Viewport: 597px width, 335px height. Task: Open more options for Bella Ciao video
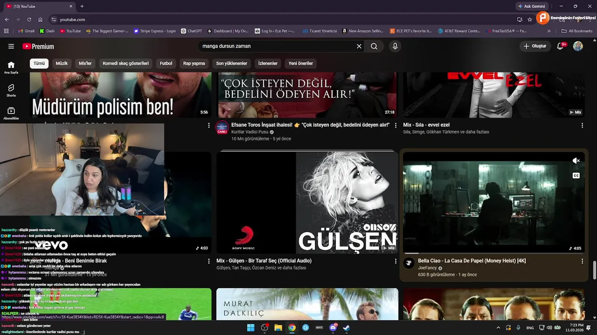click(x=582, y=261)
